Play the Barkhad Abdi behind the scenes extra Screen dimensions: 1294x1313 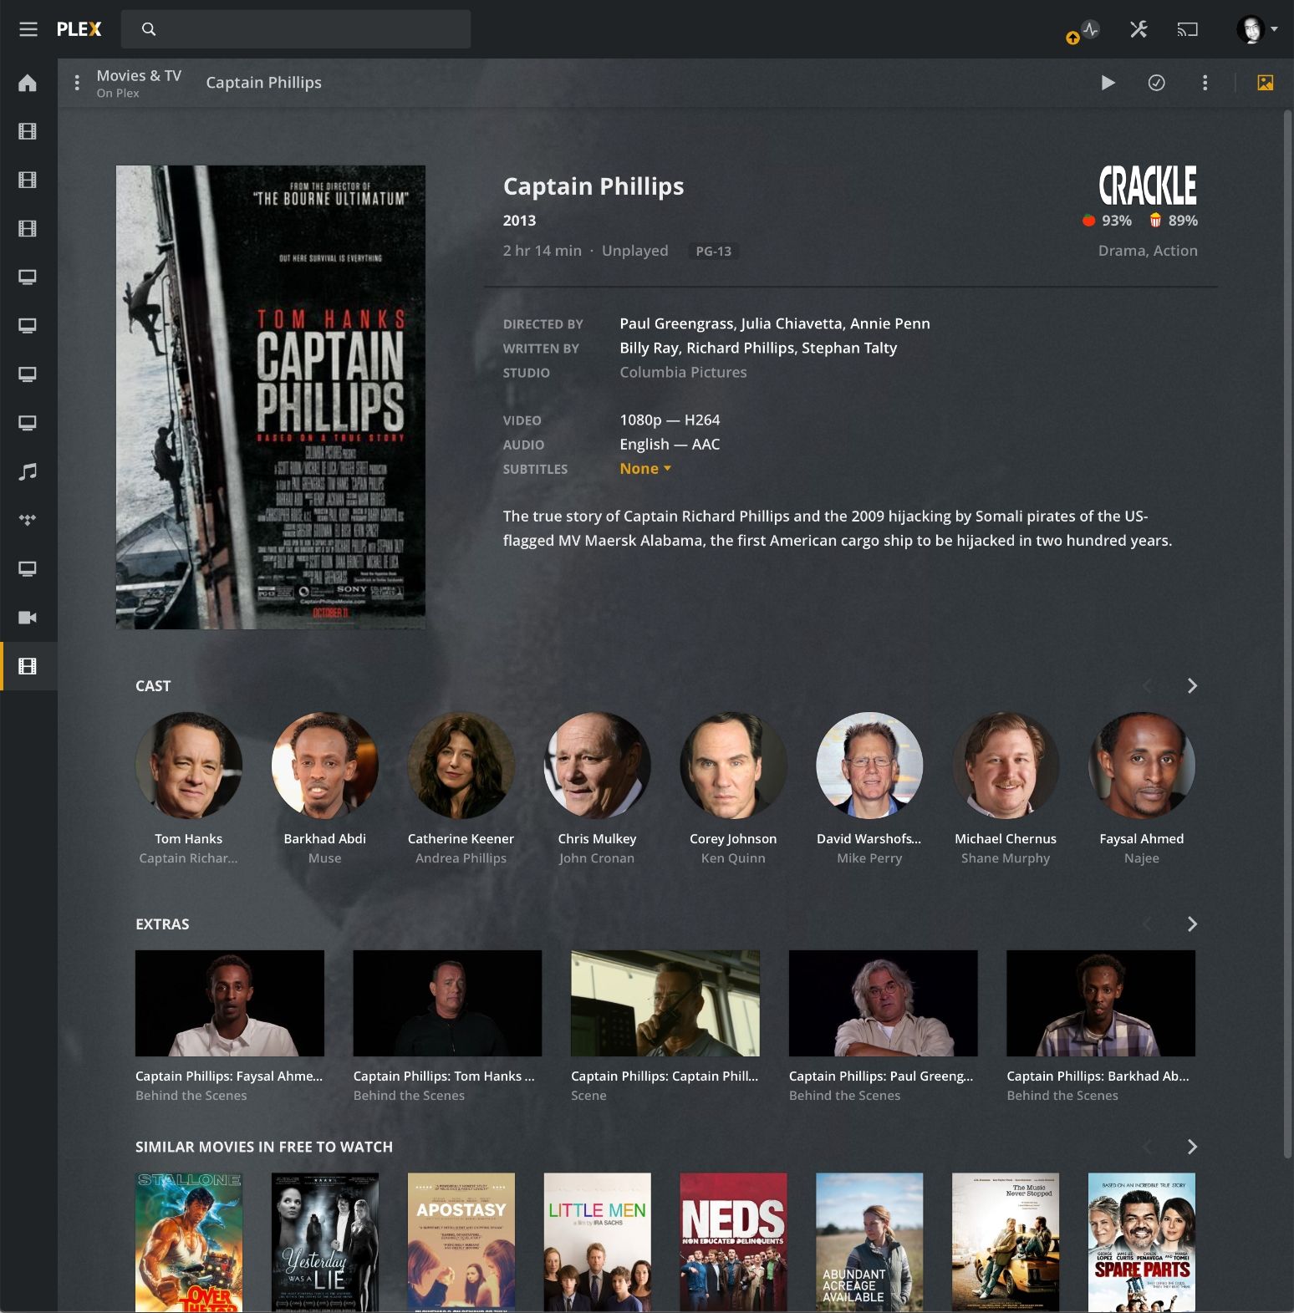1101,1003
